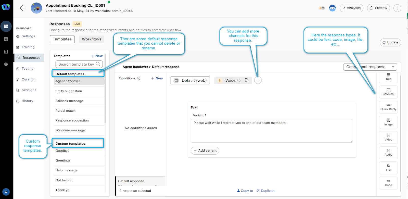Click the back arrow in the header
Image resolution: width=408 pixels, height=199 pixels.
[x=23, y=8]
